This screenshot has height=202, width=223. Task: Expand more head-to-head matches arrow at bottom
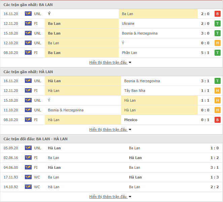point(130,197)
